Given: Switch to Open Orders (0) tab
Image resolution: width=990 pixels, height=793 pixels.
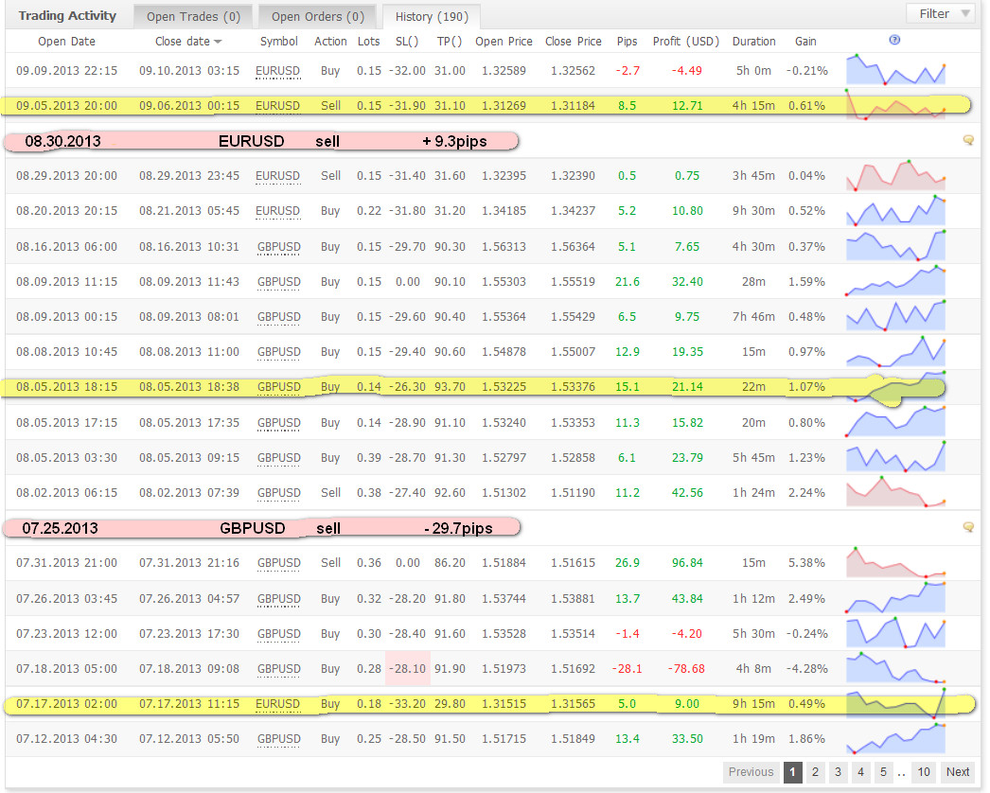Looking at the screenshot, I should coord(318,16).
